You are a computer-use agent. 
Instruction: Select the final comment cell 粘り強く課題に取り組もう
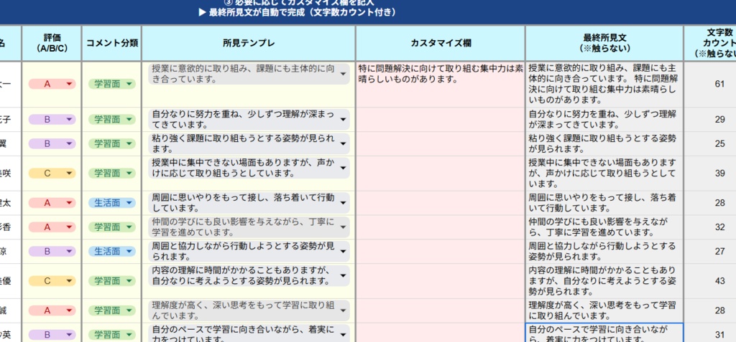coord(604,144)
